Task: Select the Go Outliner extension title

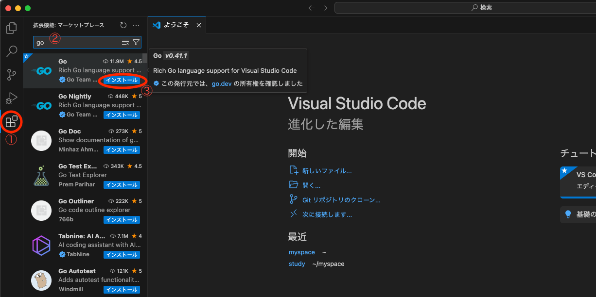Action: (76, 201)
